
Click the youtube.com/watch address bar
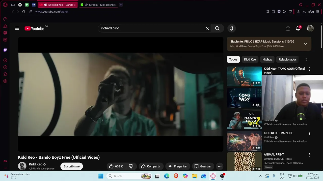52,12
